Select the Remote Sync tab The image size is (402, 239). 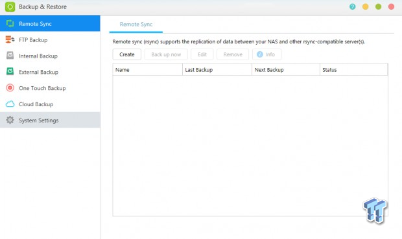coord(136,25)
